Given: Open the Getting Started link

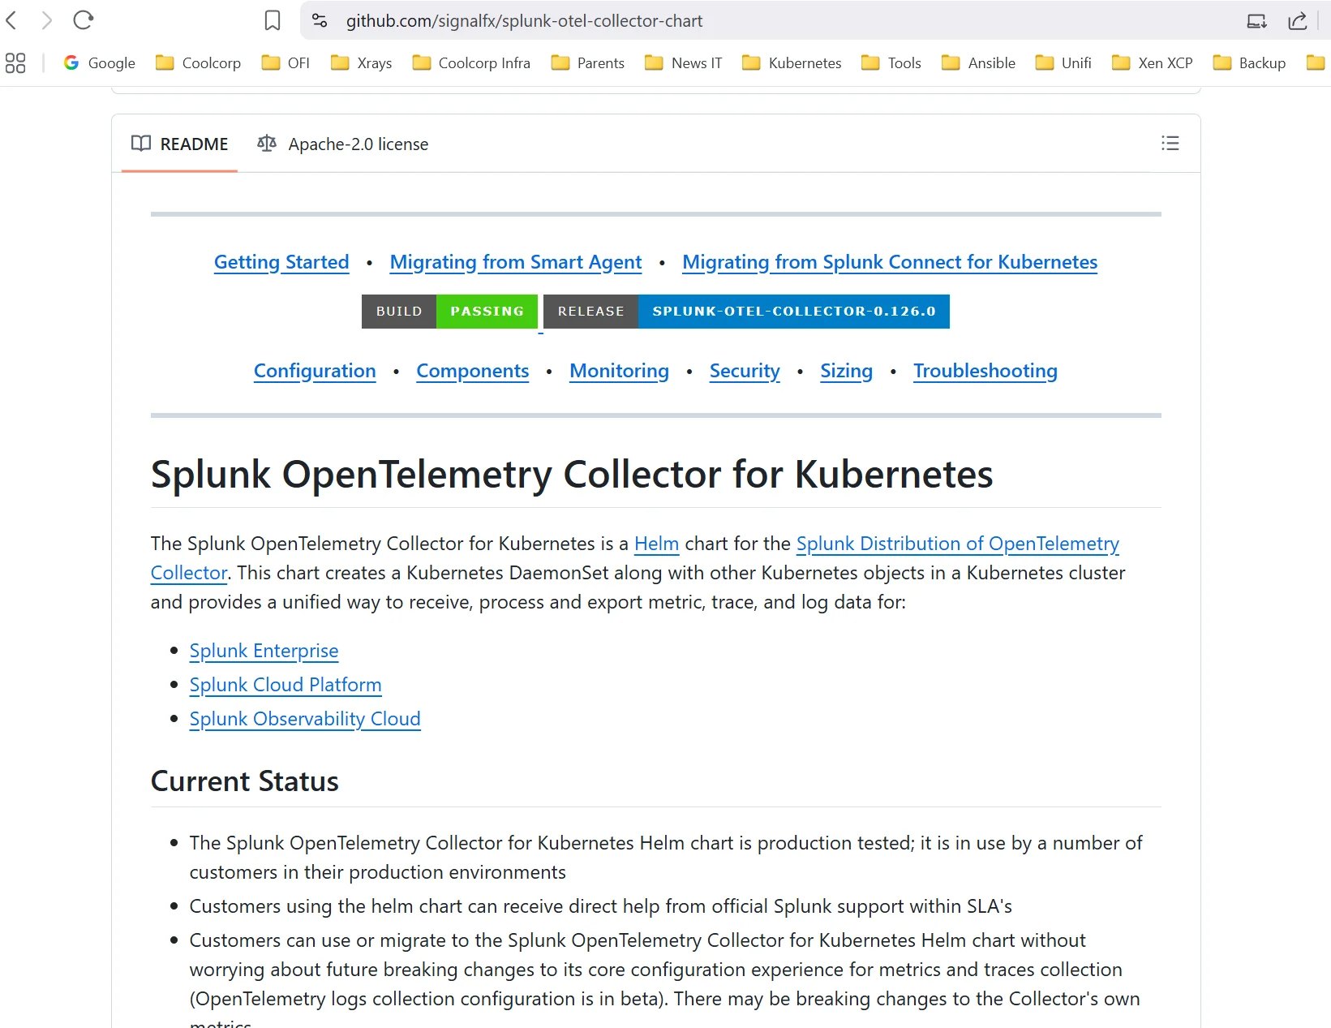Looking at the screenshot, I should click(281, 262).
